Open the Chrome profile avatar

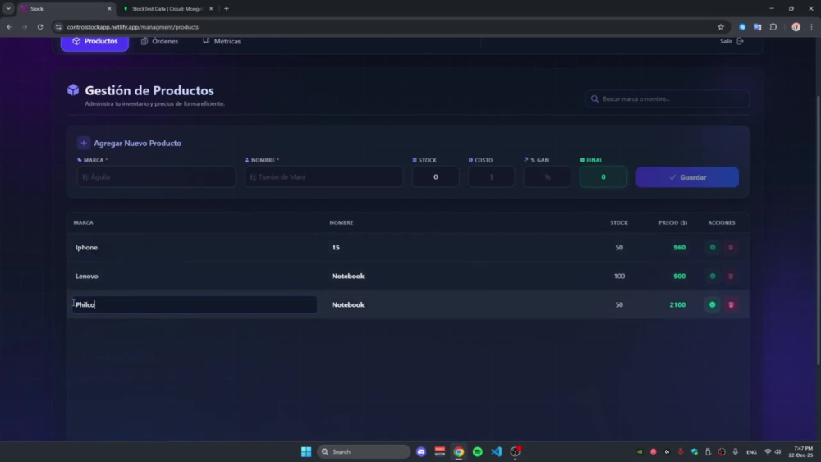pos(796,27)
